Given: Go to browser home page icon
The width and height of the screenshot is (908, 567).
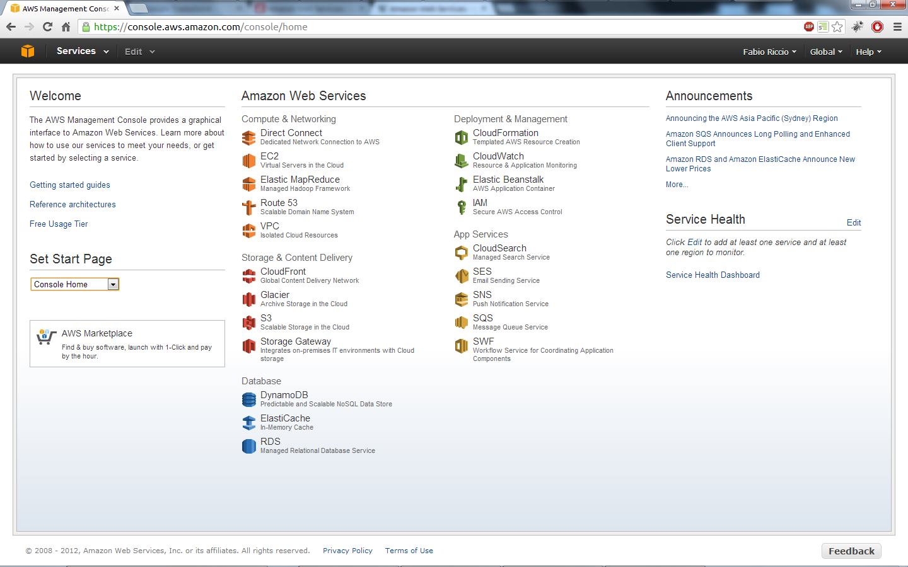Looking at the screenshot, I should [66, 26].
